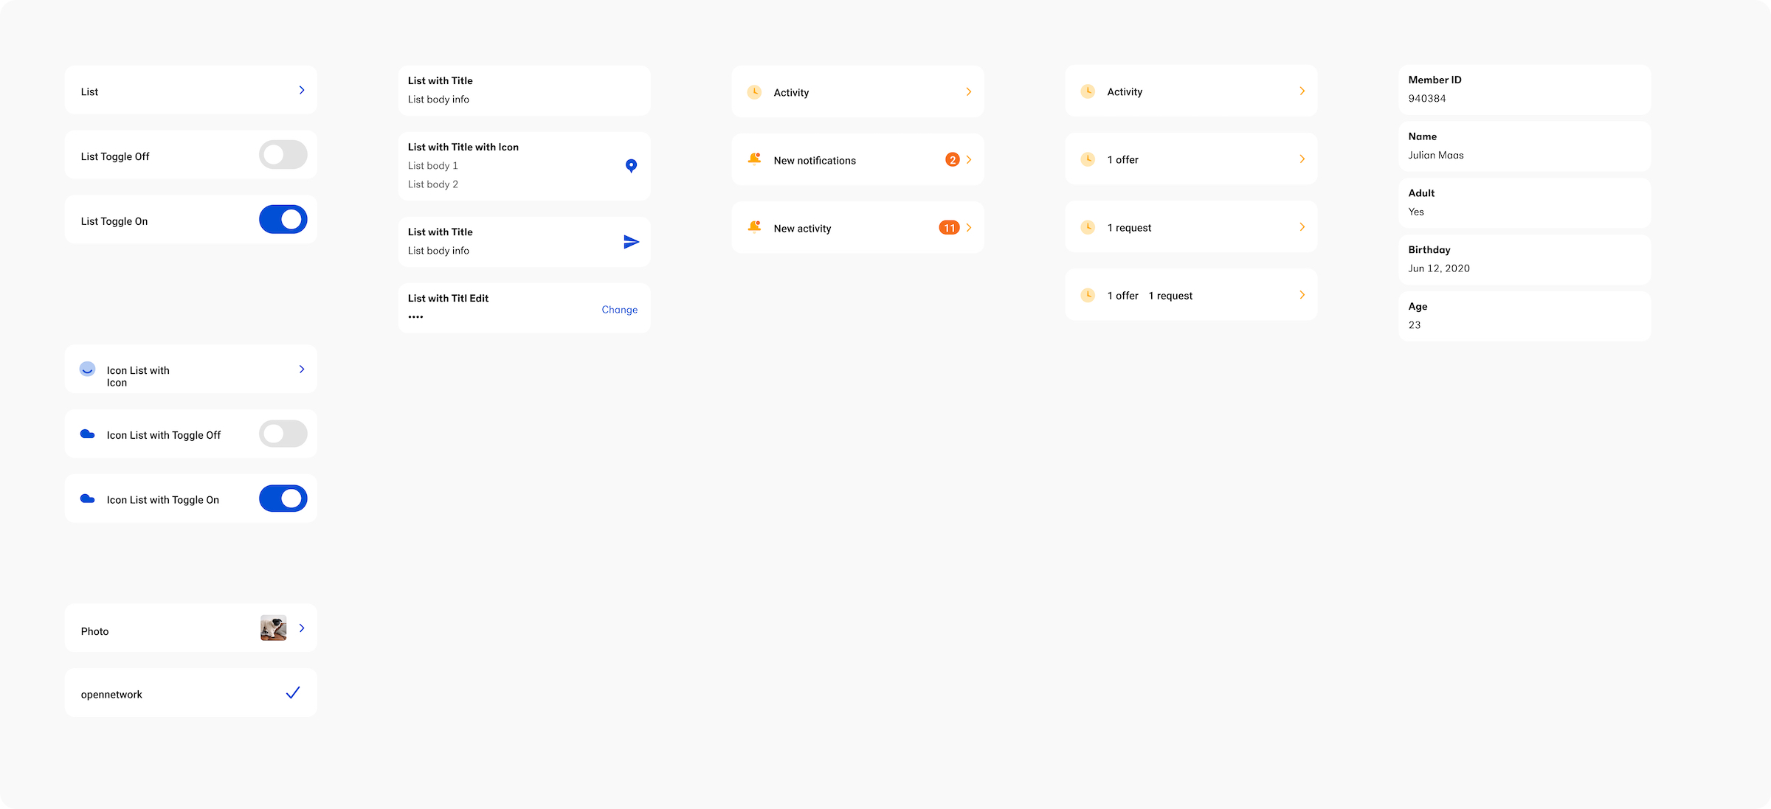Image resolution: width=1771 pixels, height=809 pixels.
Task: Click the bell icon beside New activity
Action: (x=754, y=227)
